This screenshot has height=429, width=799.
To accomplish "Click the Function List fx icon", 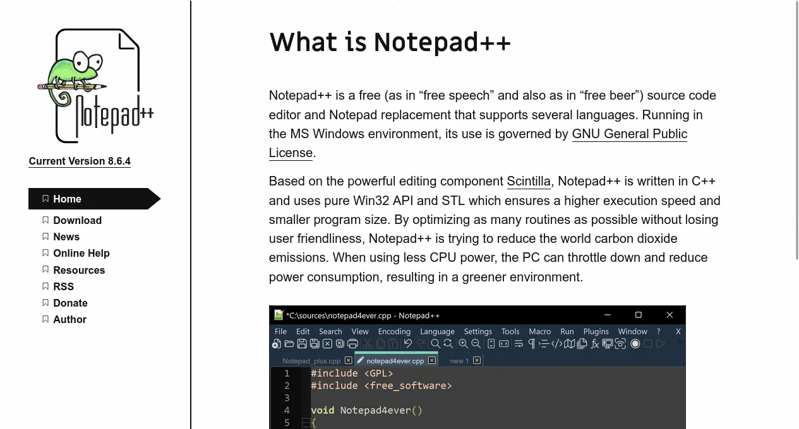I will [594, 344].
